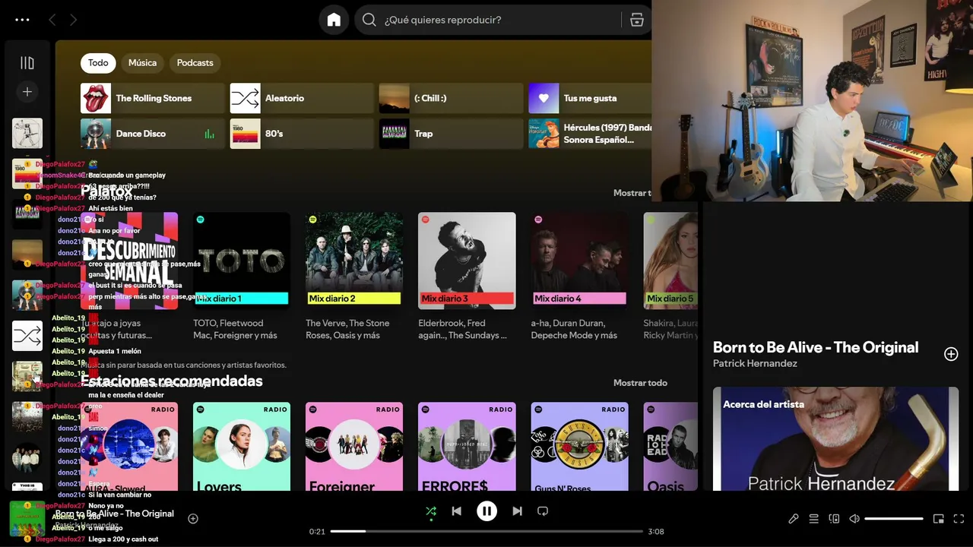Select the Todo filter chip
973x547 pixels.
point(98,63)
